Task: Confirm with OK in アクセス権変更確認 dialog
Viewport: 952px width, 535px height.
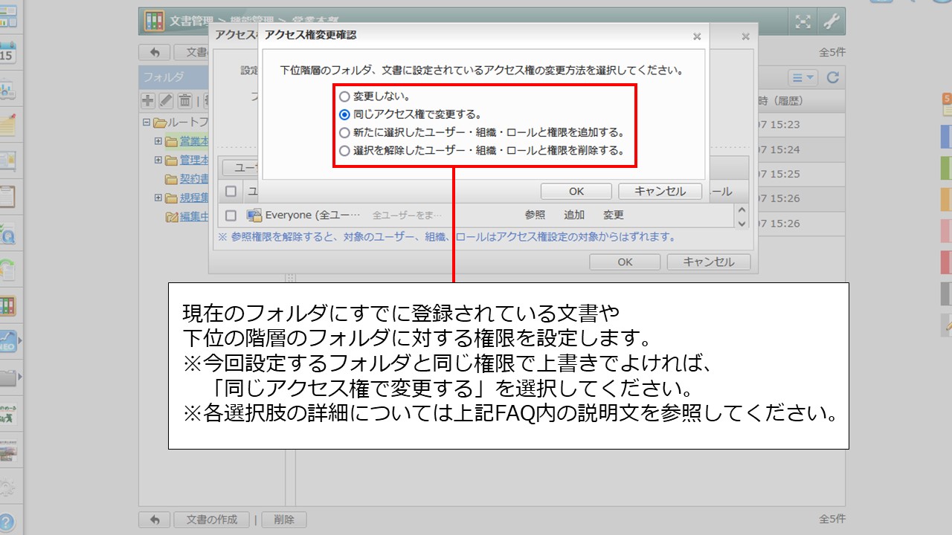Action: 576,191
